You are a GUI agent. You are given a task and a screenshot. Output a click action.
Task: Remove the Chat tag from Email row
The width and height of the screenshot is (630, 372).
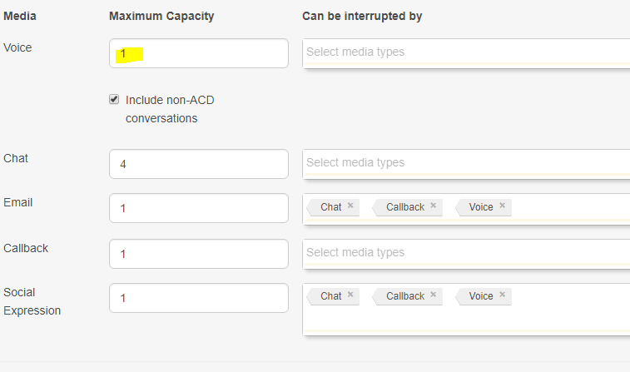pos(350,206)
